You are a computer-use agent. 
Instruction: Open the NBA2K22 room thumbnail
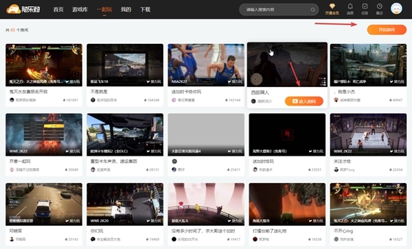[206, 65]
